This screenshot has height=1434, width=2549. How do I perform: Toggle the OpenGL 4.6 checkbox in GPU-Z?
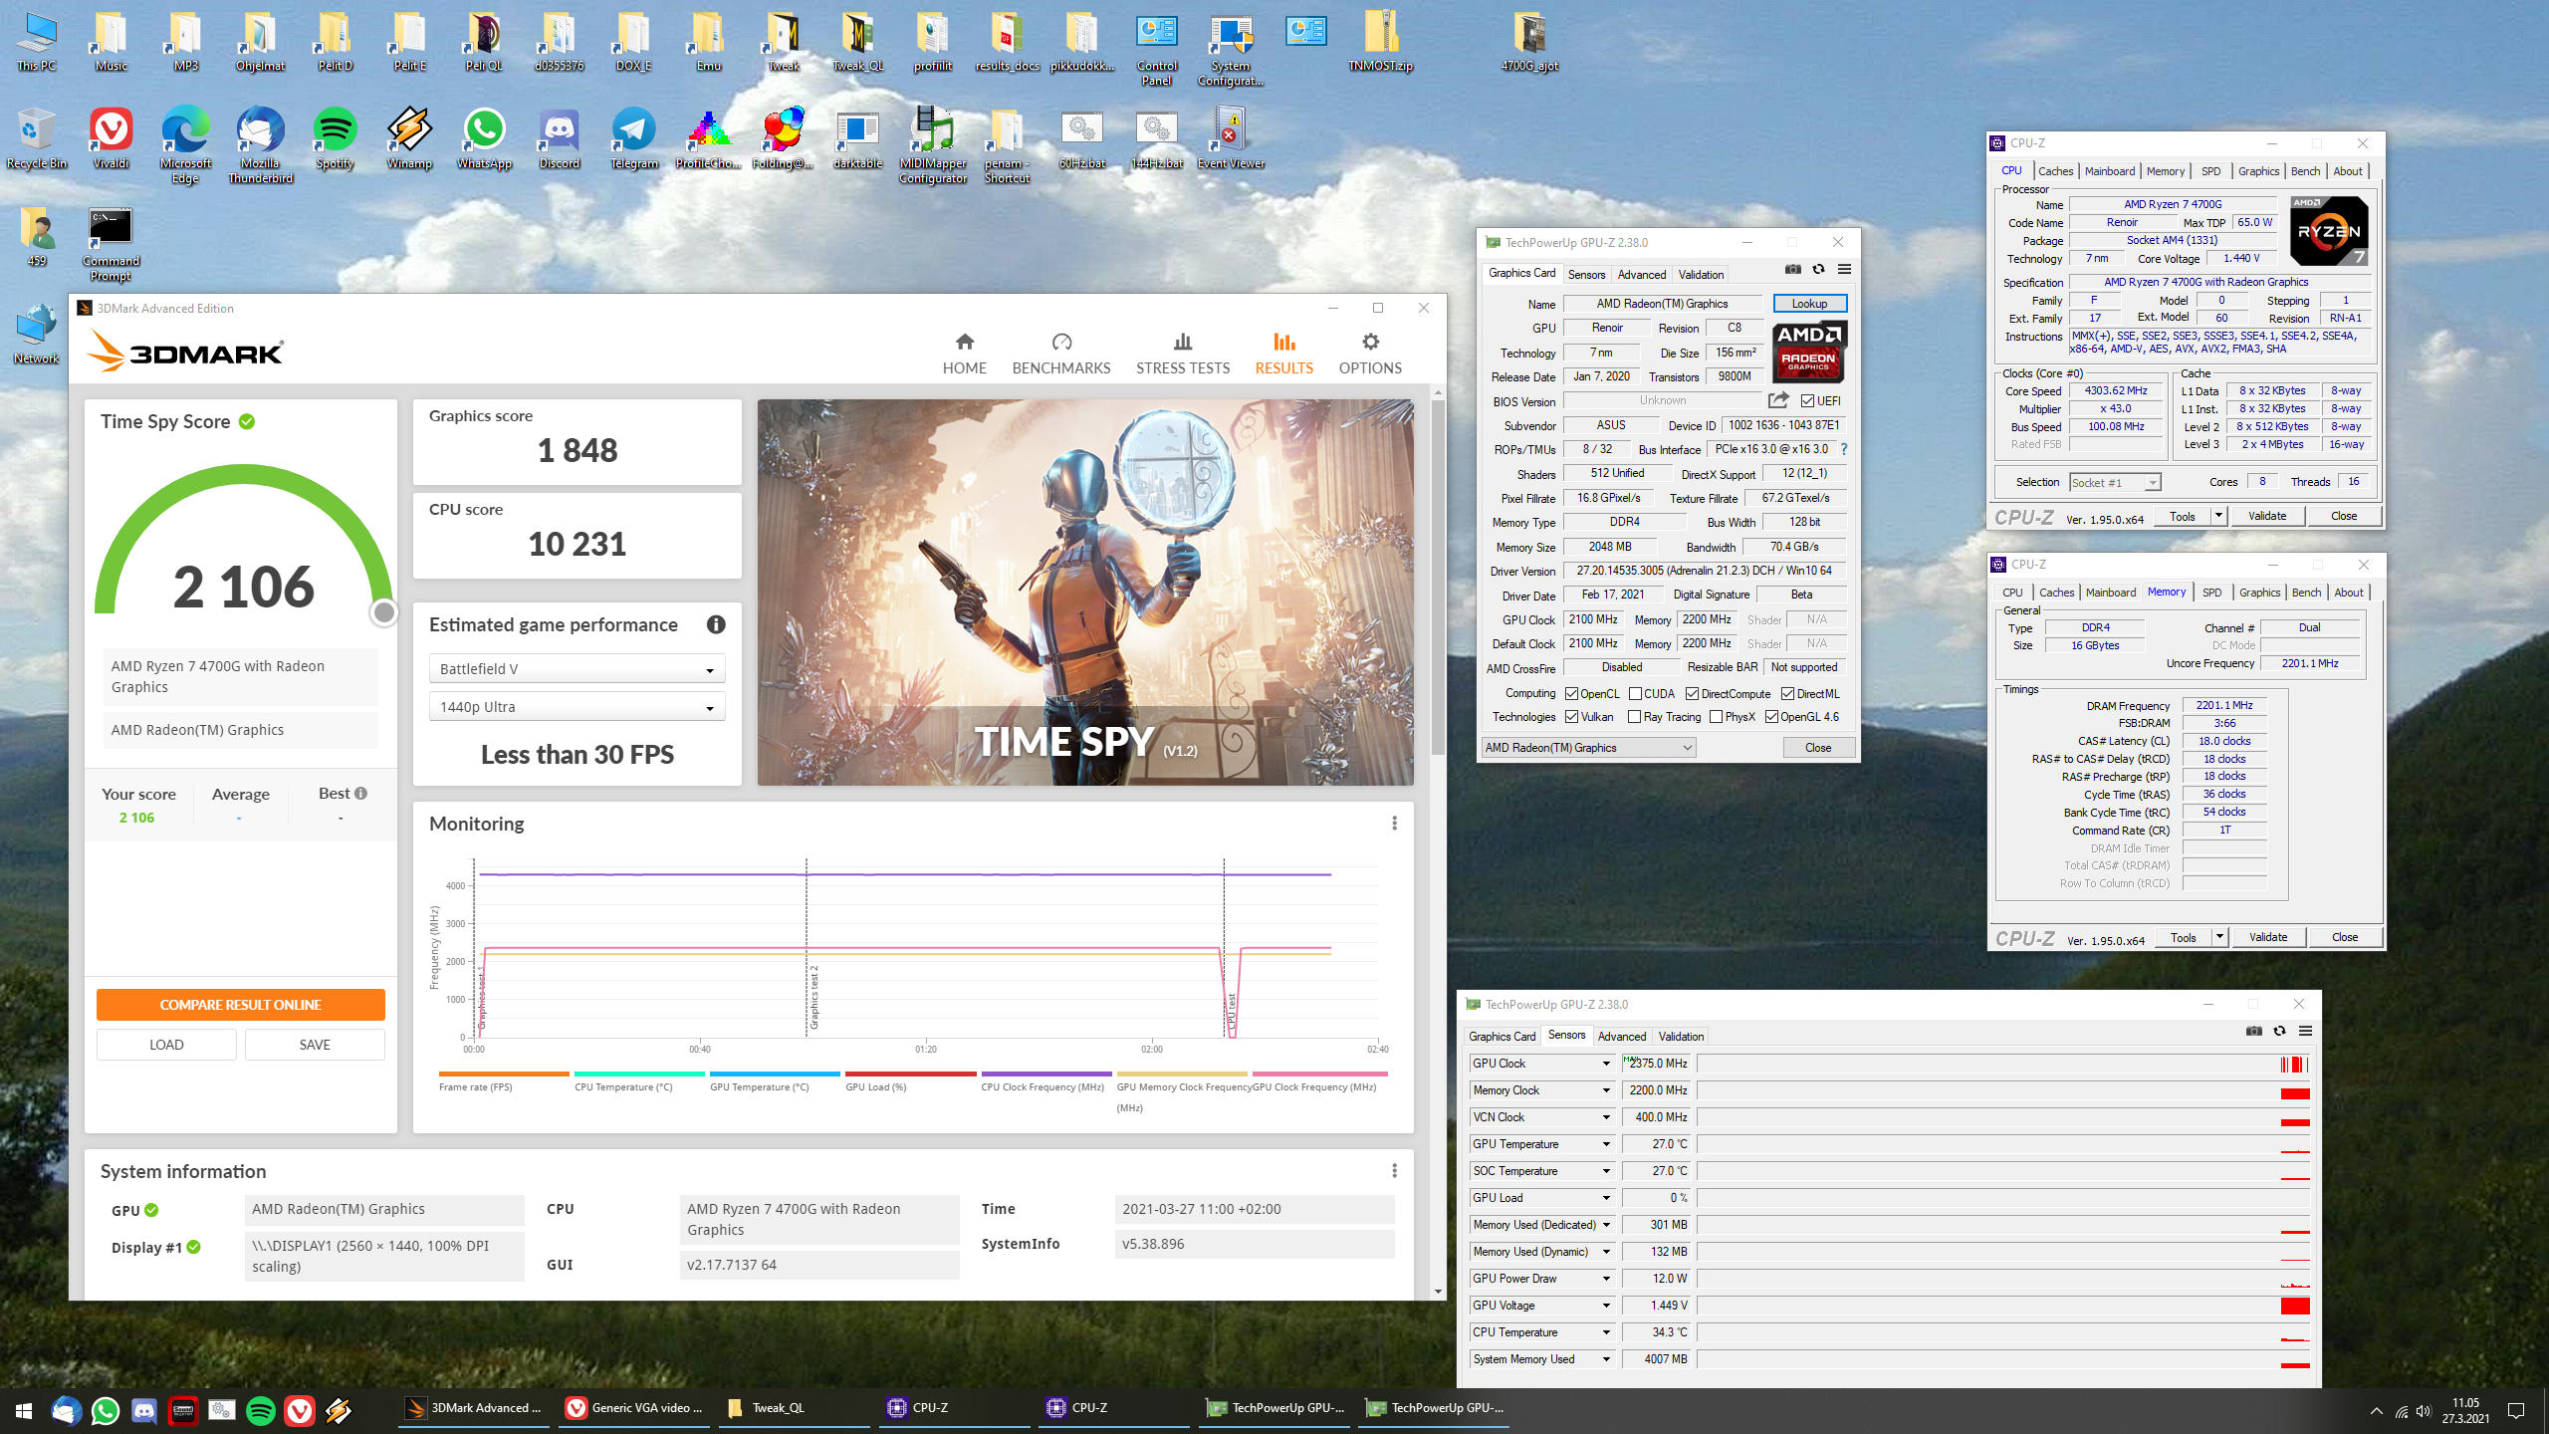1771,717
